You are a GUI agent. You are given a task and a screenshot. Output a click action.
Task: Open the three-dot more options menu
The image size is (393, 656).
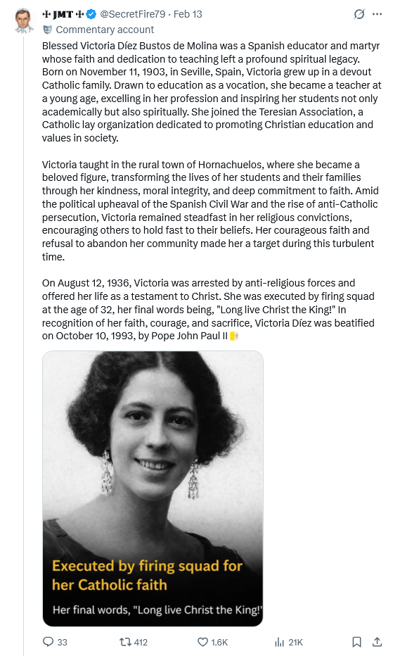tap(377, 14)
